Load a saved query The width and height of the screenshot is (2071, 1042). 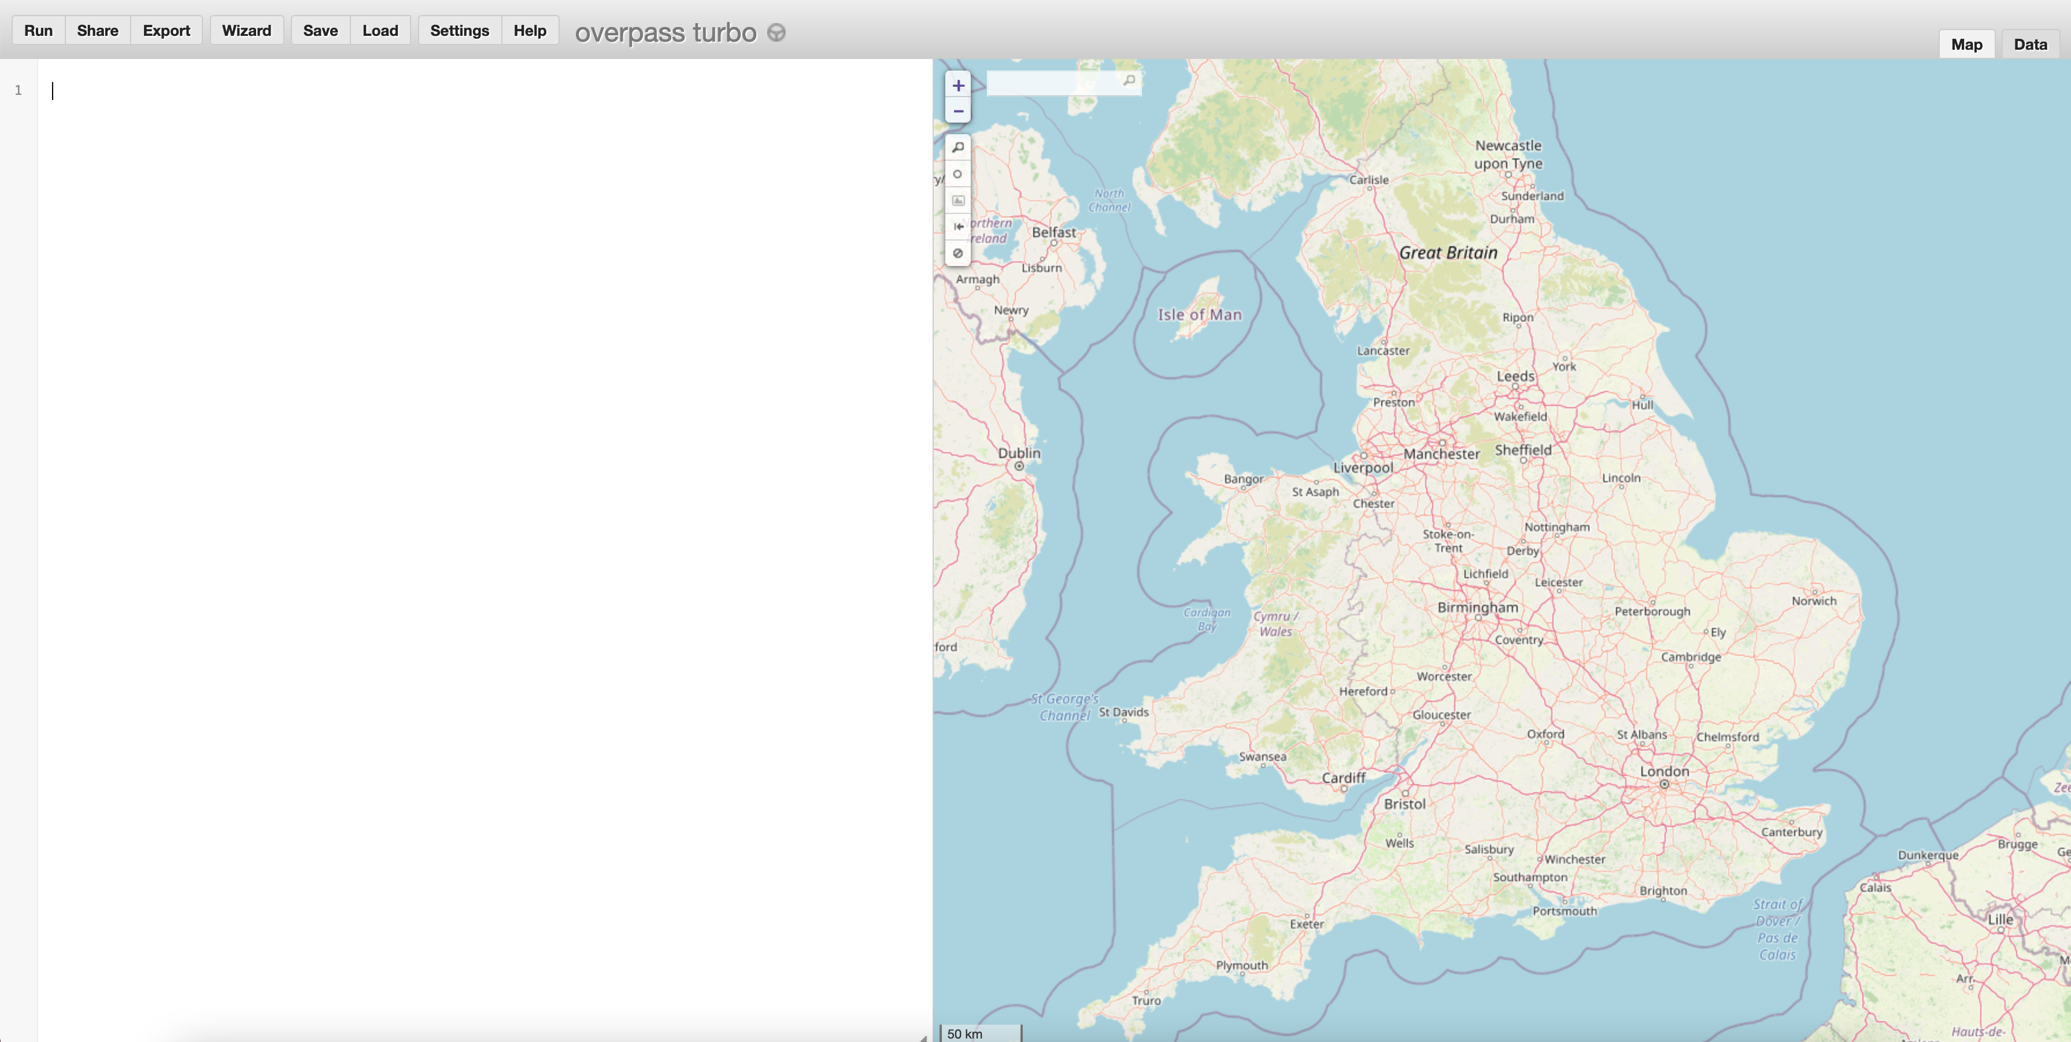point(380,29)
